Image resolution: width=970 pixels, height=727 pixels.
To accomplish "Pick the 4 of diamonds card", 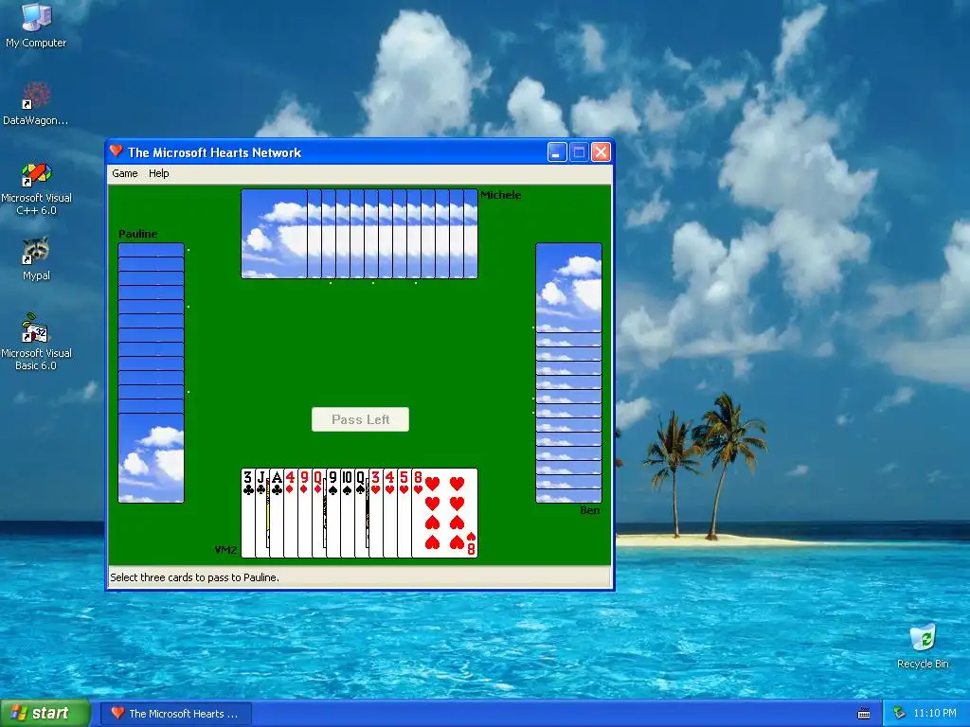I will coord(291,513).
